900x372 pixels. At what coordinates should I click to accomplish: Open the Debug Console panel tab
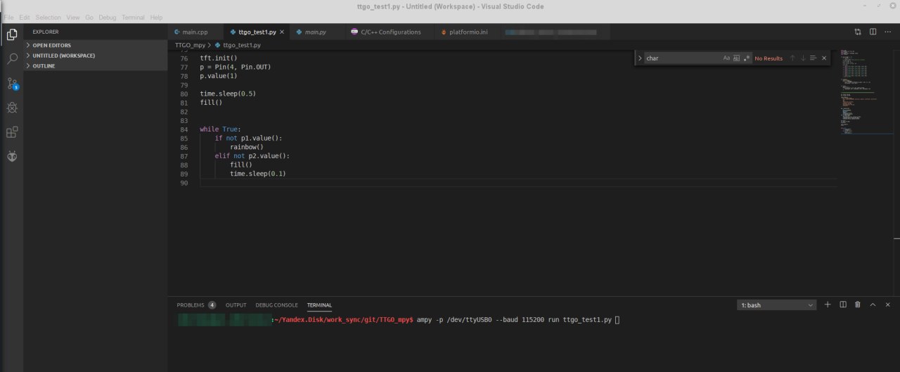tap(276, 305)
